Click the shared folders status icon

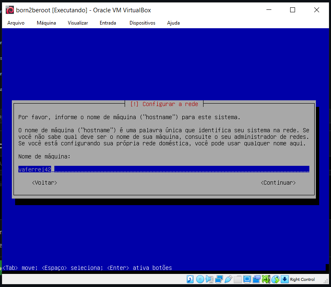[x=238, y=279]
